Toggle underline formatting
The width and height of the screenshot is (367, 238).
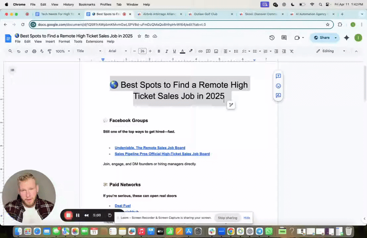(x=174, y=51)
